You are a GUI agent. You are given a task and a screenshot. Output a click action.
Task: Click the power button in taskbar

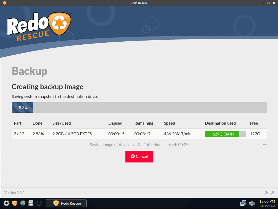point(39,203)
